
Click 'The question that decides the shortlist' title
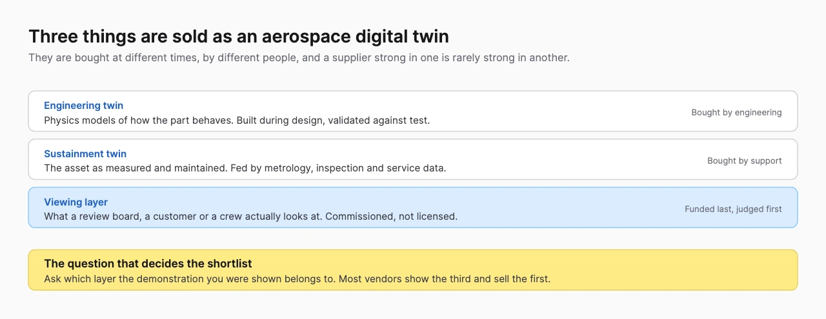click(x=148, y=264)
